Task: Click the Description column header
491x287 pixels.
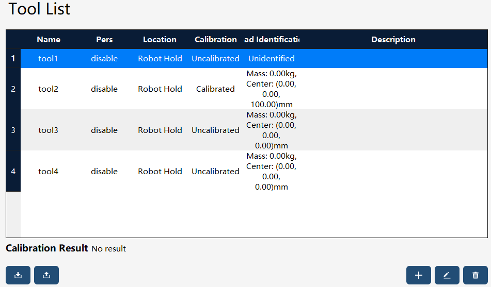Action: (393, 39)
